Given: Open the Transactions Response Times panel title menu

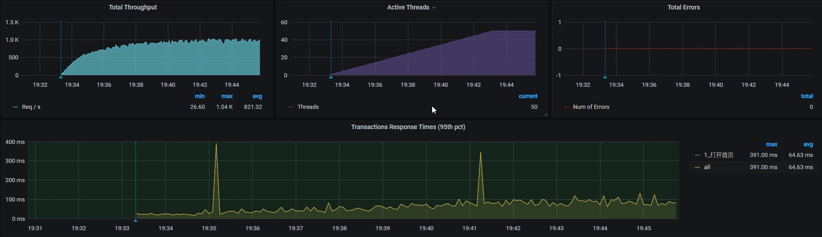Looking at the screenshot, I should pos(408,127).
